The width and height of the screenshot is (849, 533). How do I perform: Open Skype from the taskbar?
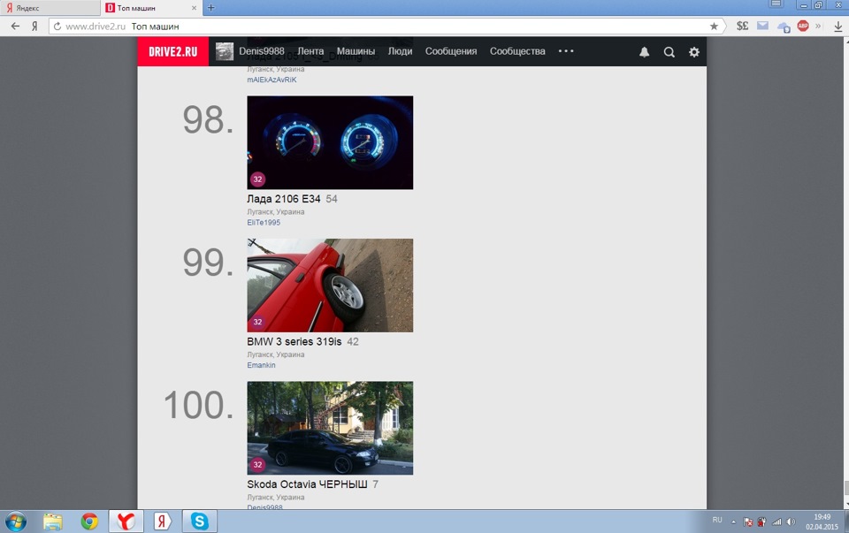click(x=199, y=522)
